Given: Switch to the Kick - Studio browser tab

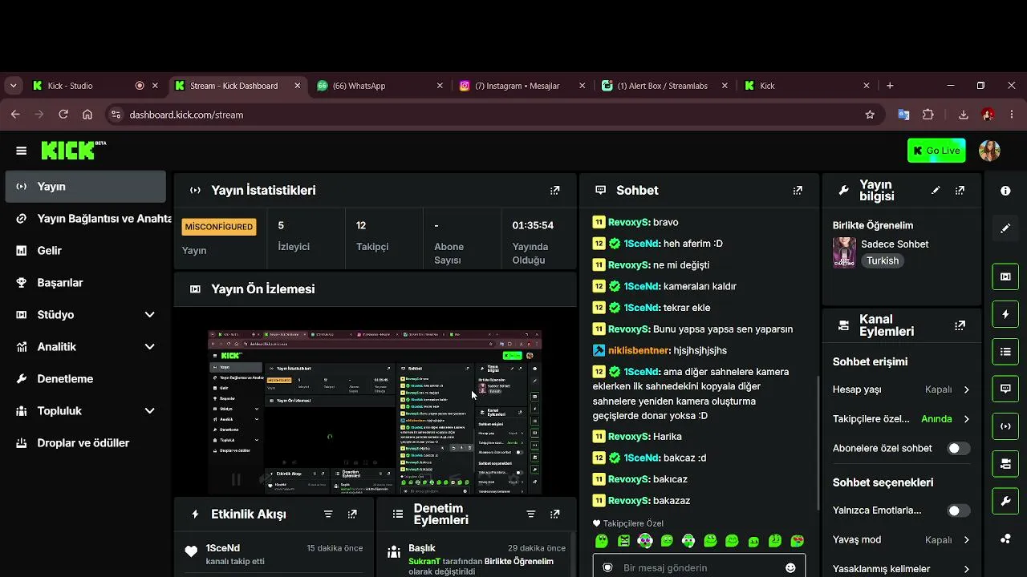Looking at the screenshot, I should (96, 86).
